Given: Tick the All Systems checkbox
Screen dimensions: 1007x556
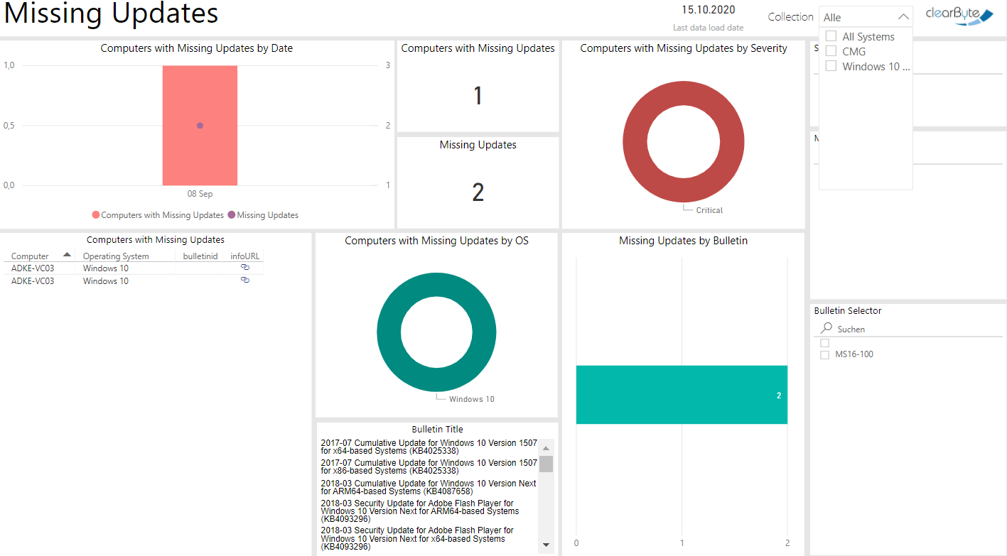Looking at the screenshot, I should tap(831, 36).
